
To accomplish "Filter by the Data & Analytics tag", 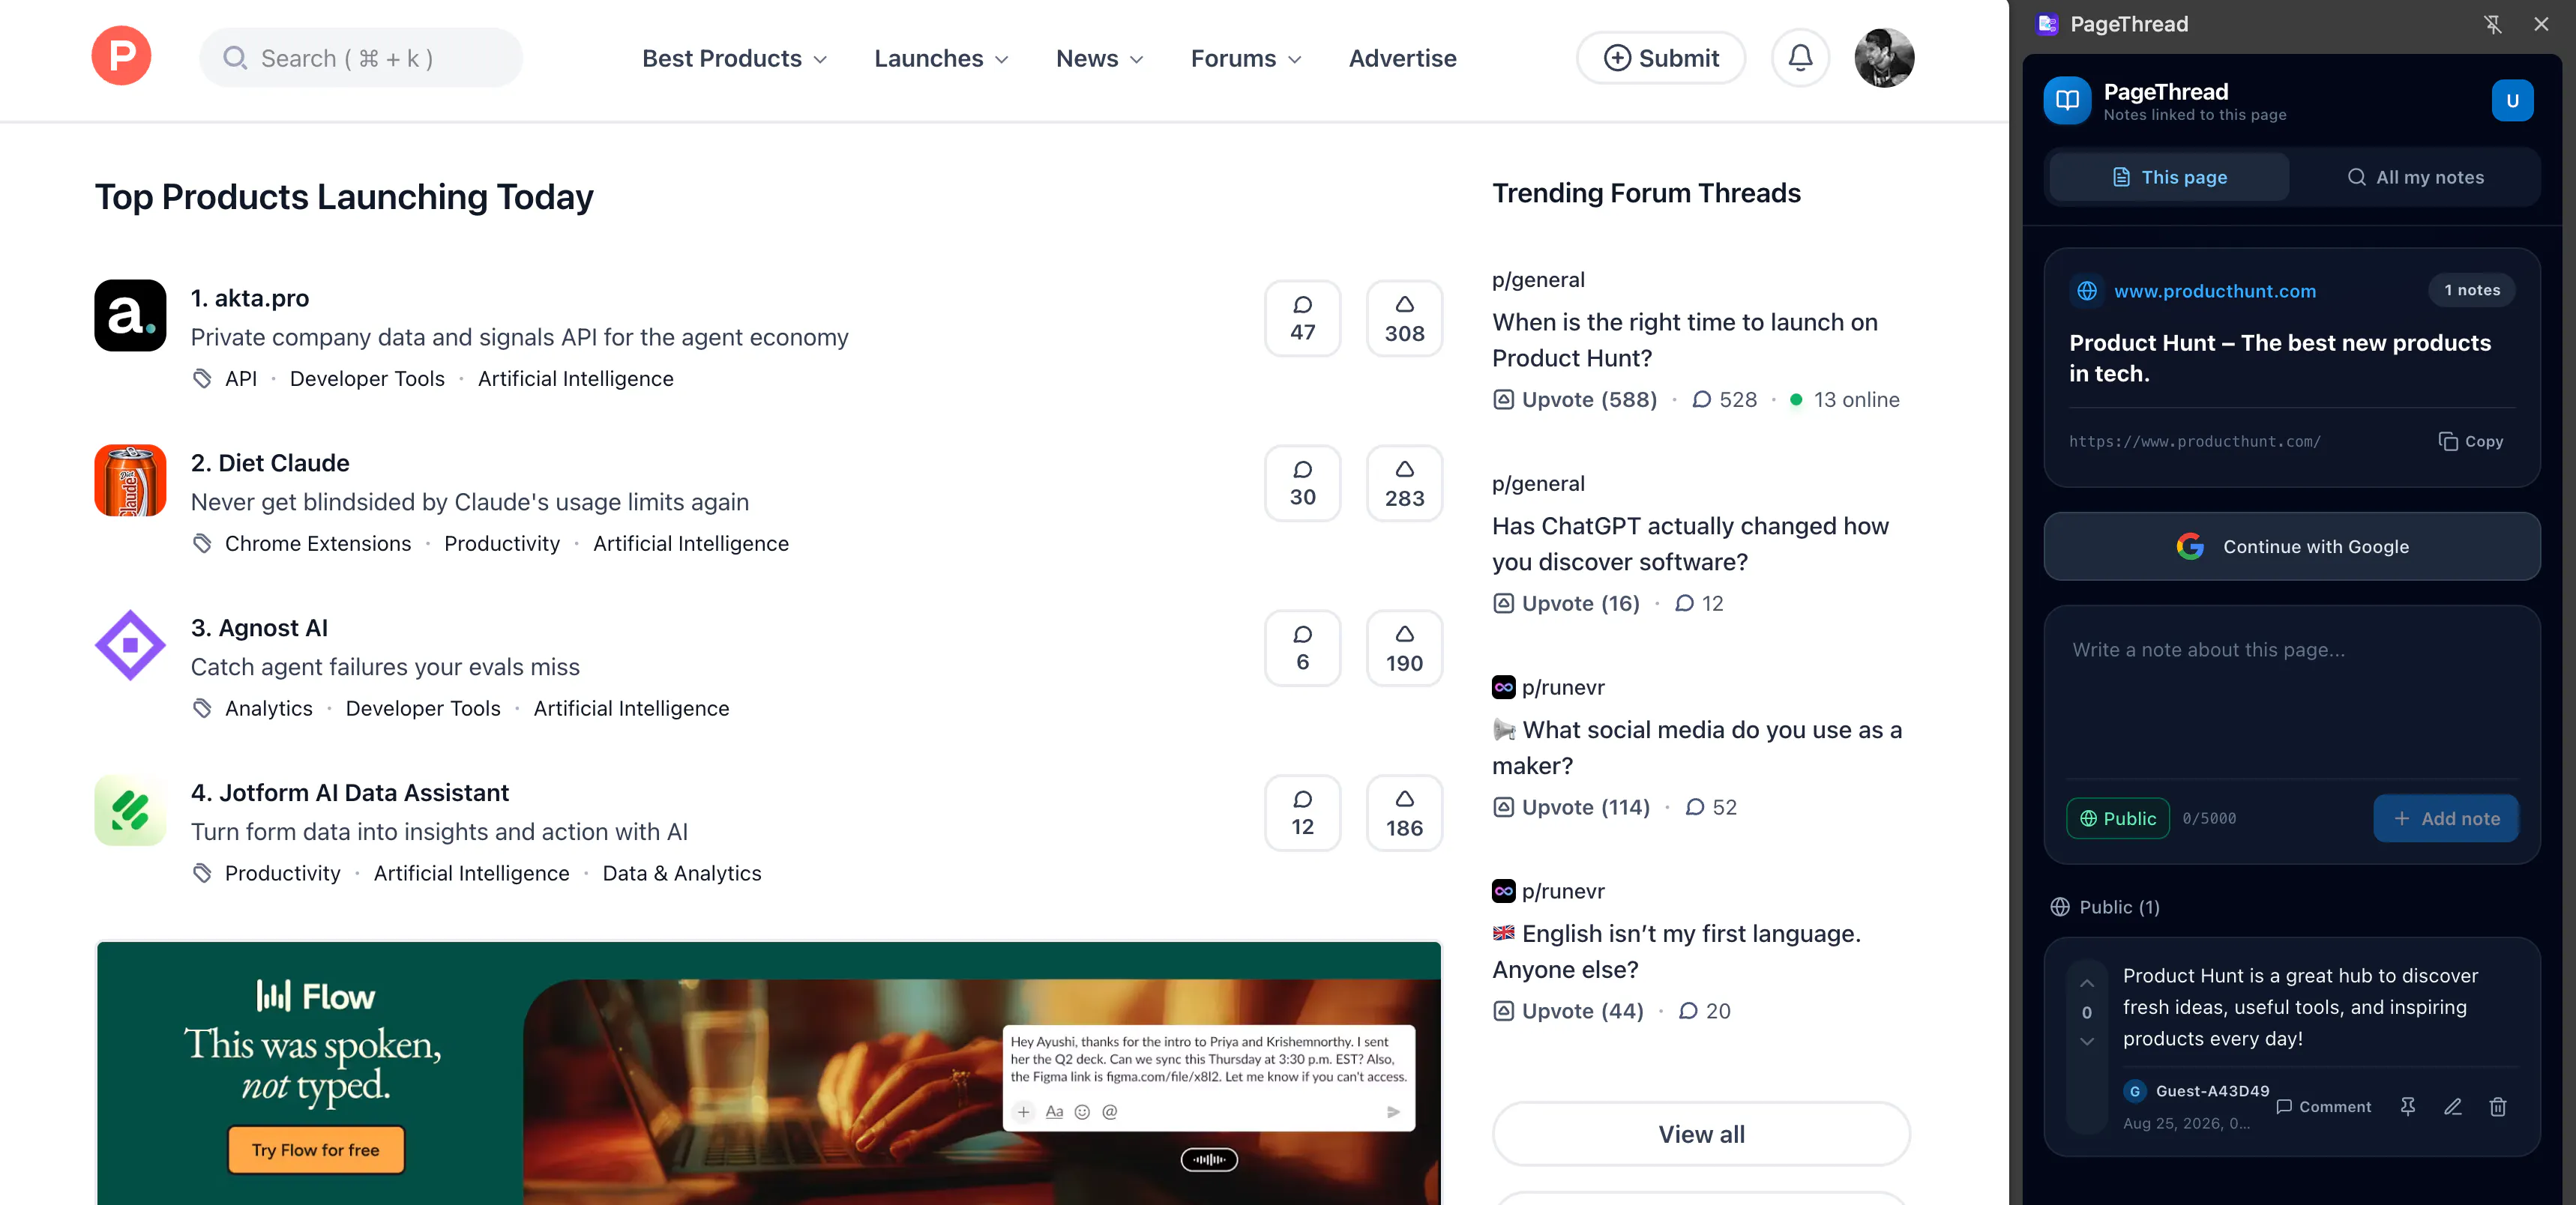I will [682, 873].
